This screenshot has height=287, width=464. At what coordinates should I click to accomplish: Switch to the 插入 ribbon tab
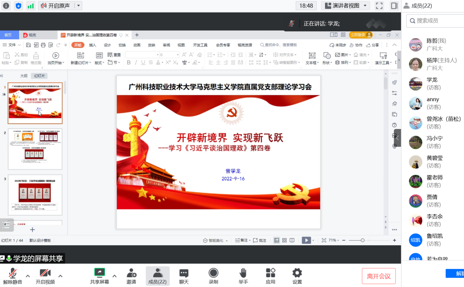point(92,45)
